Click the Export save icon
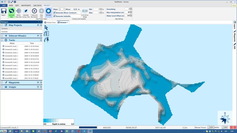237x133 pixels. (4, 11)
